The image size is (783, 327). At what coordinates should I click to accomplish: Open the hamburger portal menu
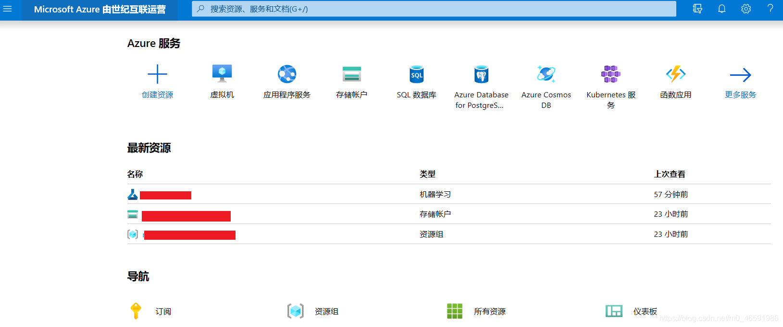7,9
